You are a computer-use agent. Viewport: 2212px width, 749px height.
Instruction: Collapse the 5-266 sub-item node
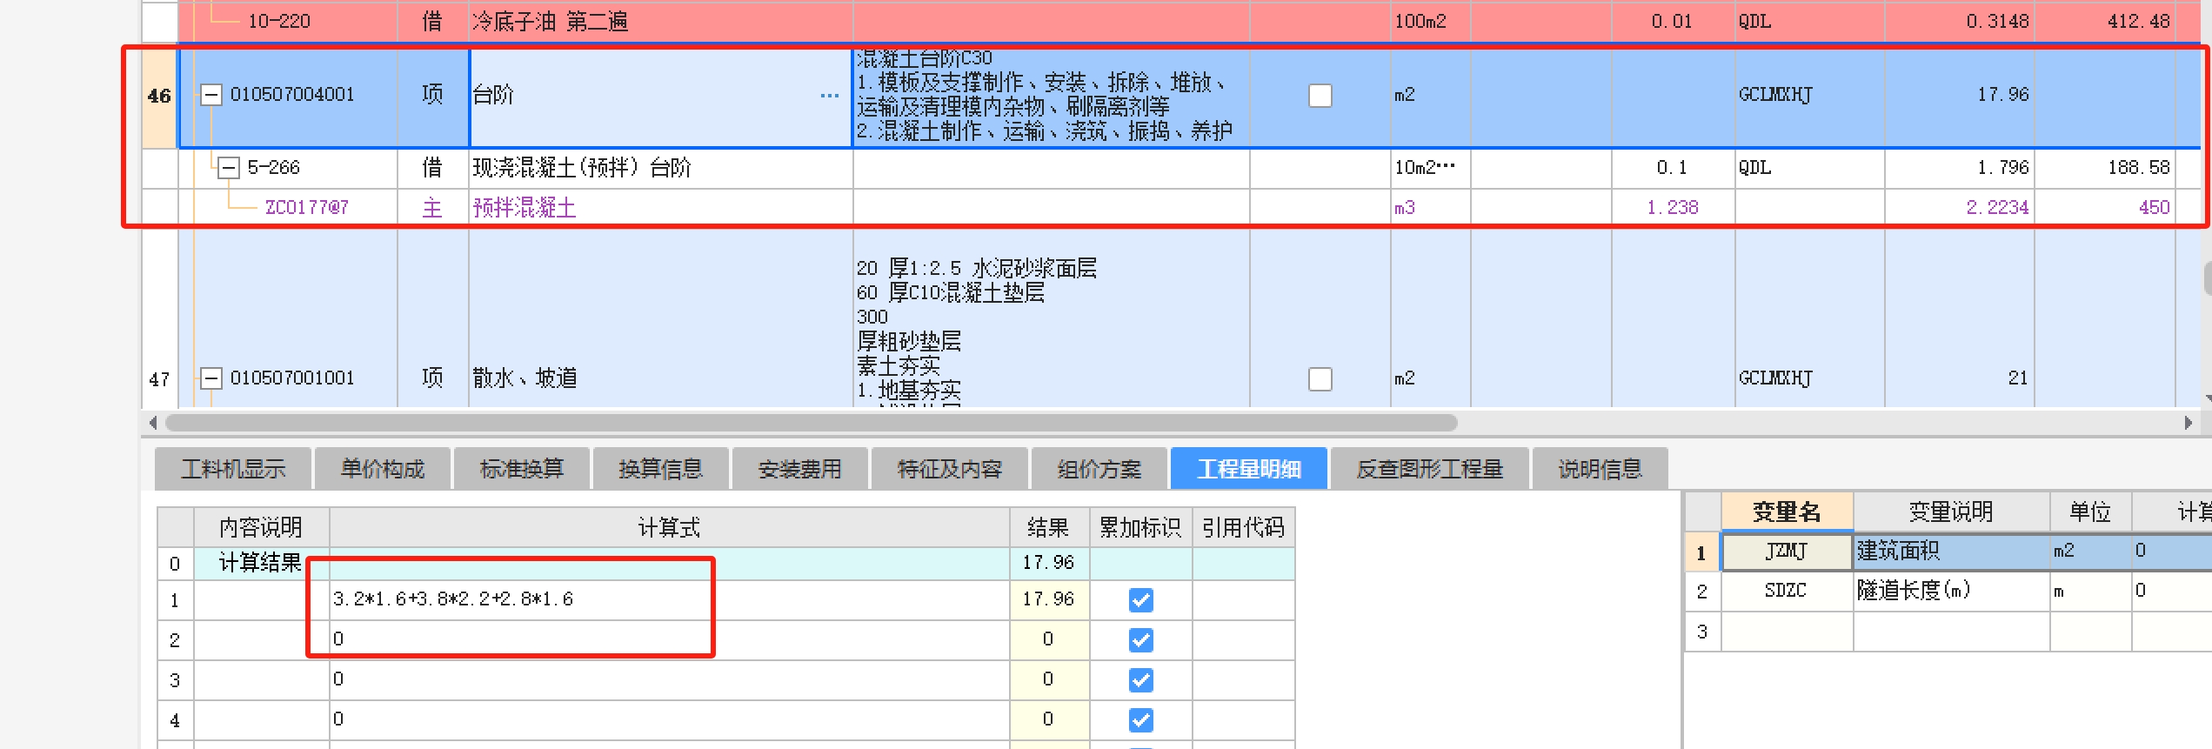click(229, 167)
